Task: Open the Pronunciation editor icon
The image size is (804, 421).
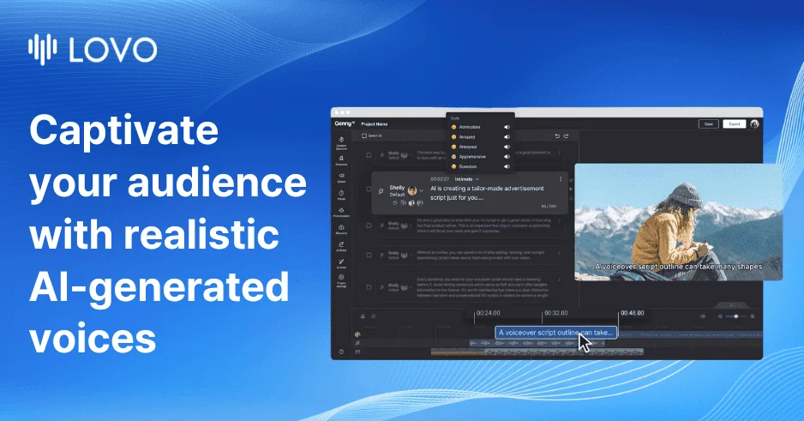Action: [341, 213]
